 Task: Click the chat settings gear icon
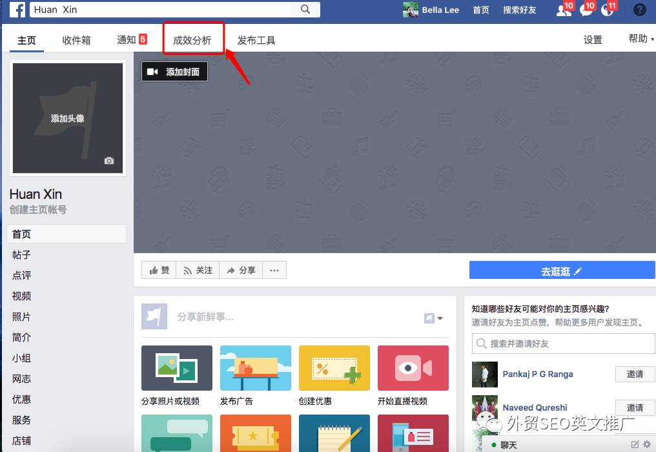[647, 444]
